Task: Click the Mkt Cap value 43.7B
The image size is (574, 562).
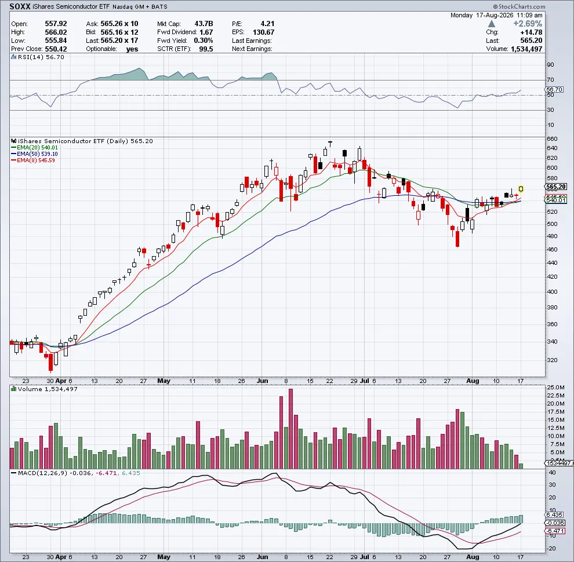Action: point(204,23)
